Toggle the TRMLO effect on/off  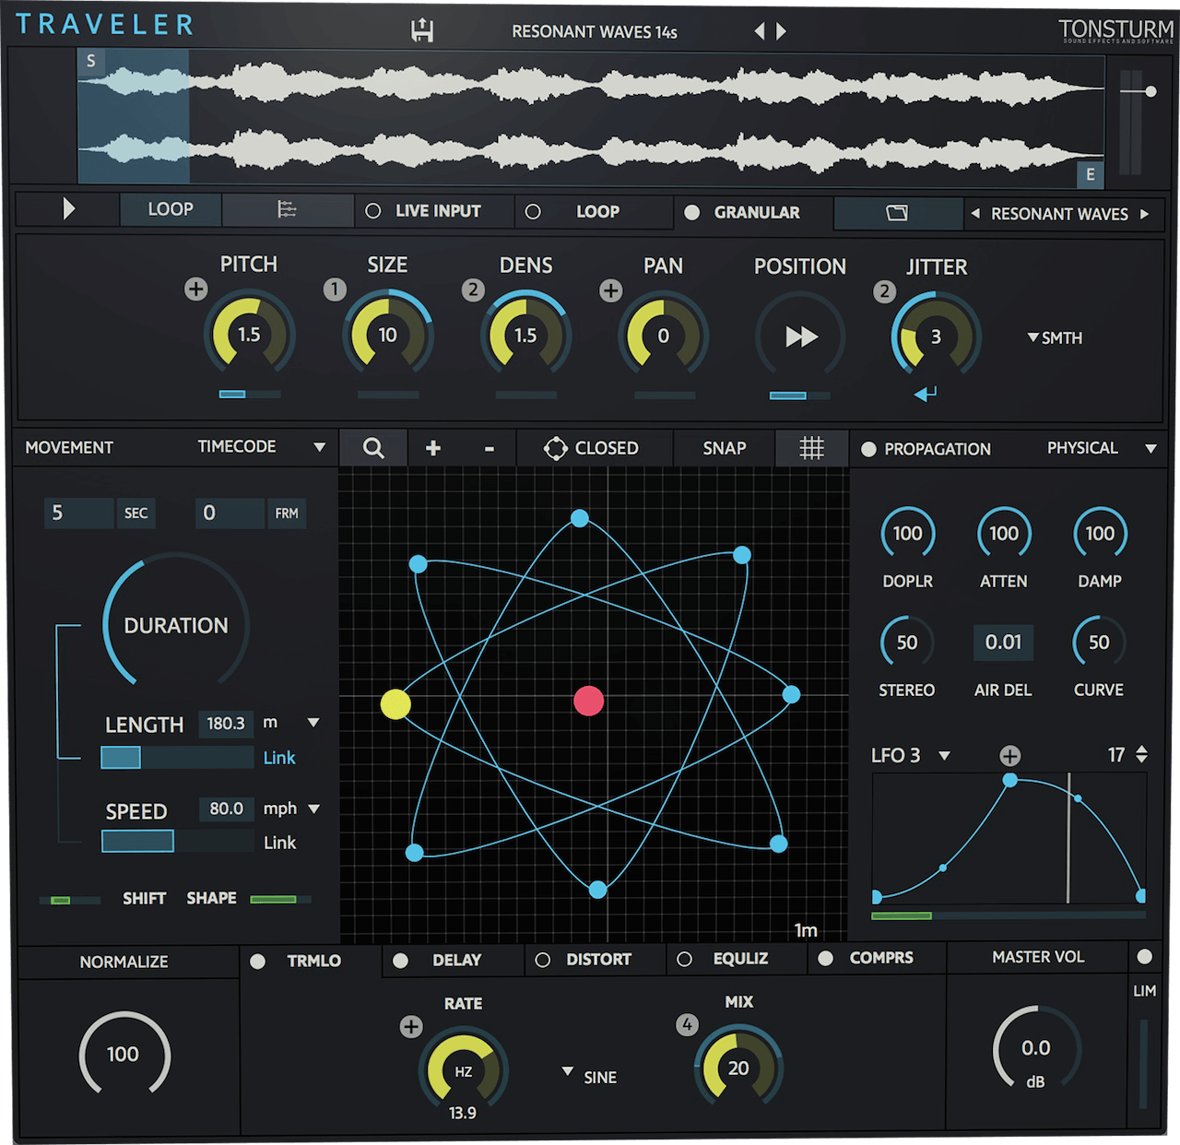(258, 962)
